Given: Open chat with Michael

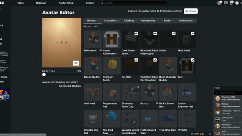Looking at the screenshot, I should click(x=228, y=105).
